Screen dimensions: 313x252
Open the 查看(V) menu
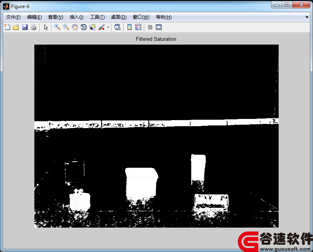coord(55,17)
